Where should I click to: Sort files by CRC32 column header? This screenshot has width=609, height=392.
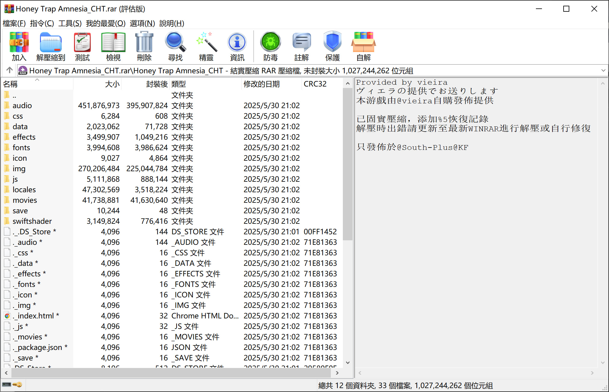click(x=315, y=84)
